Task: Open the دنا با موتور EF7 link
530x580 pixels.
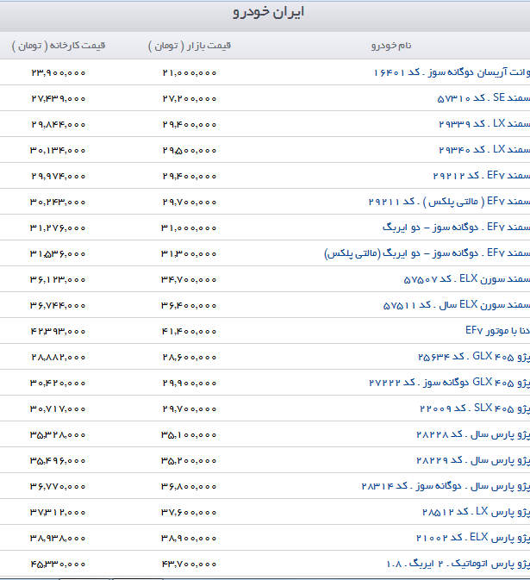Action: click(x=497, y=331)
